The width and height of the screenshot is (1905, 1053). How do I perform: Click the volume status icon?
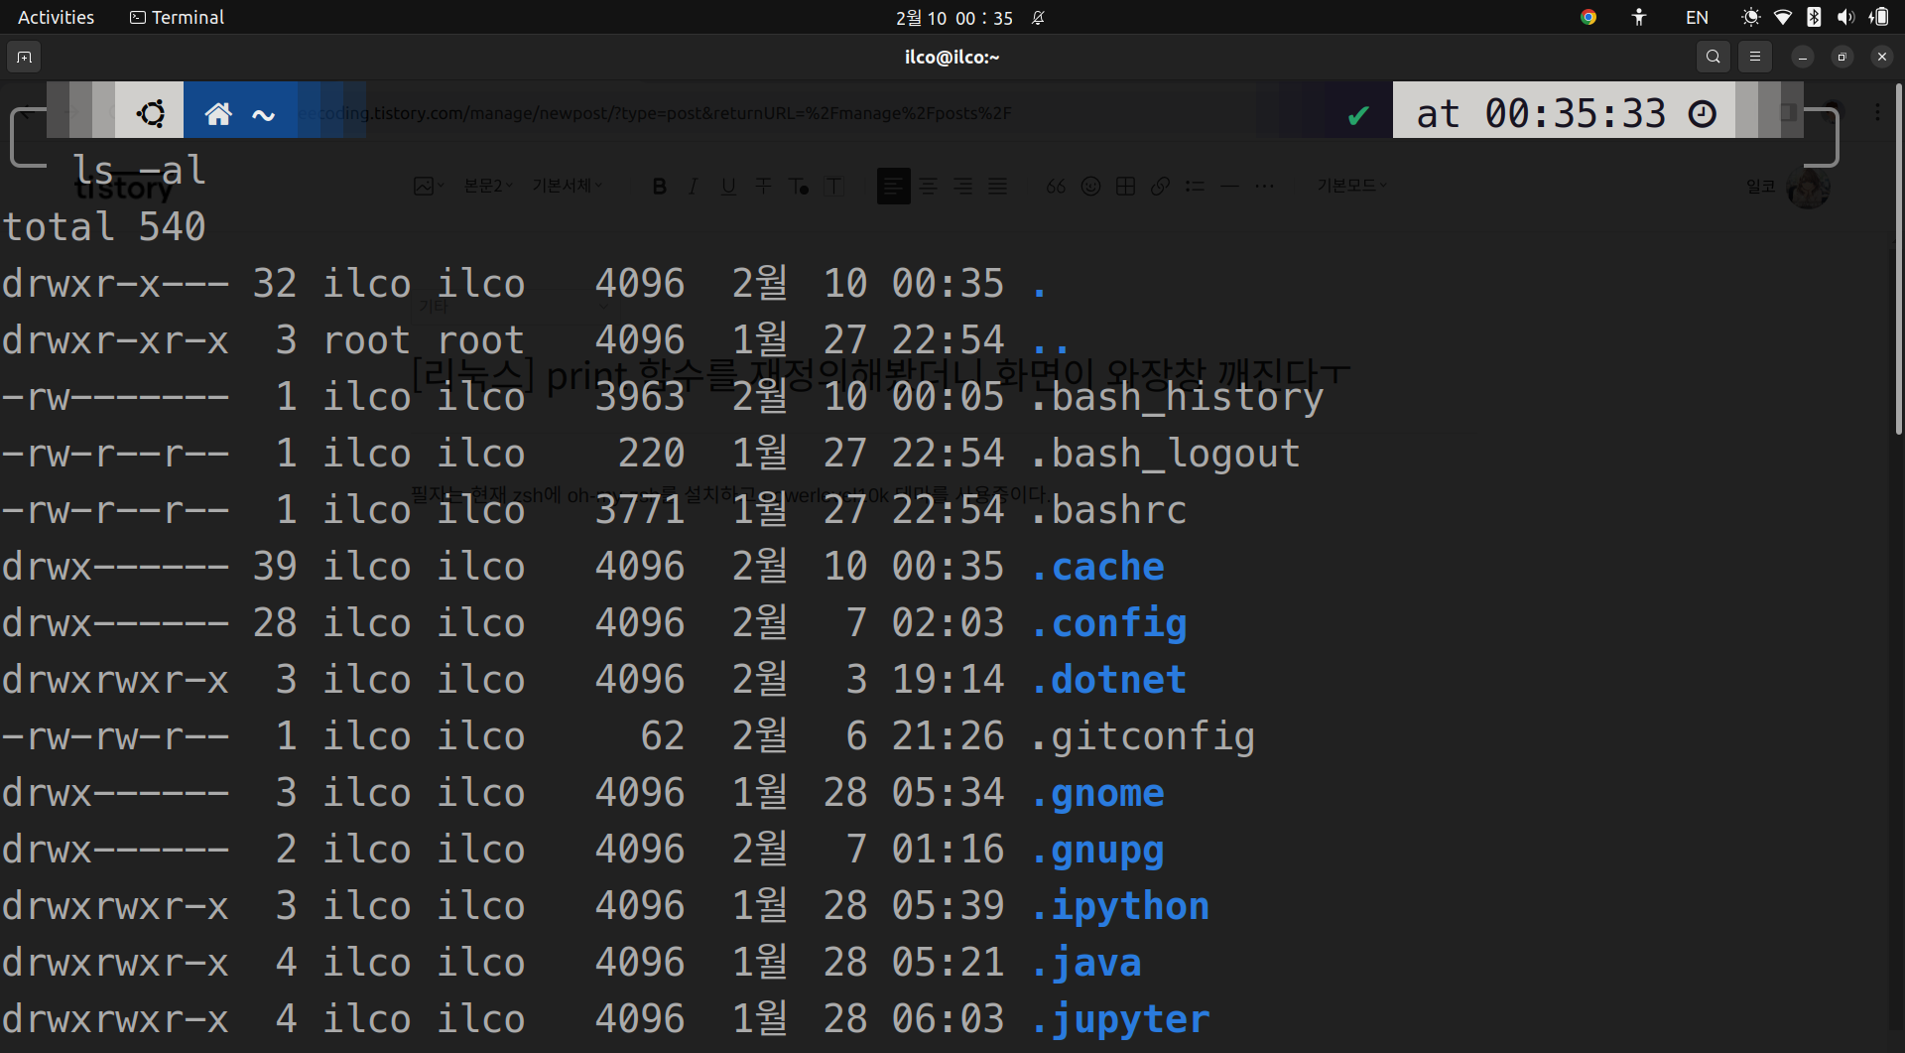(x=1845, y=17)
